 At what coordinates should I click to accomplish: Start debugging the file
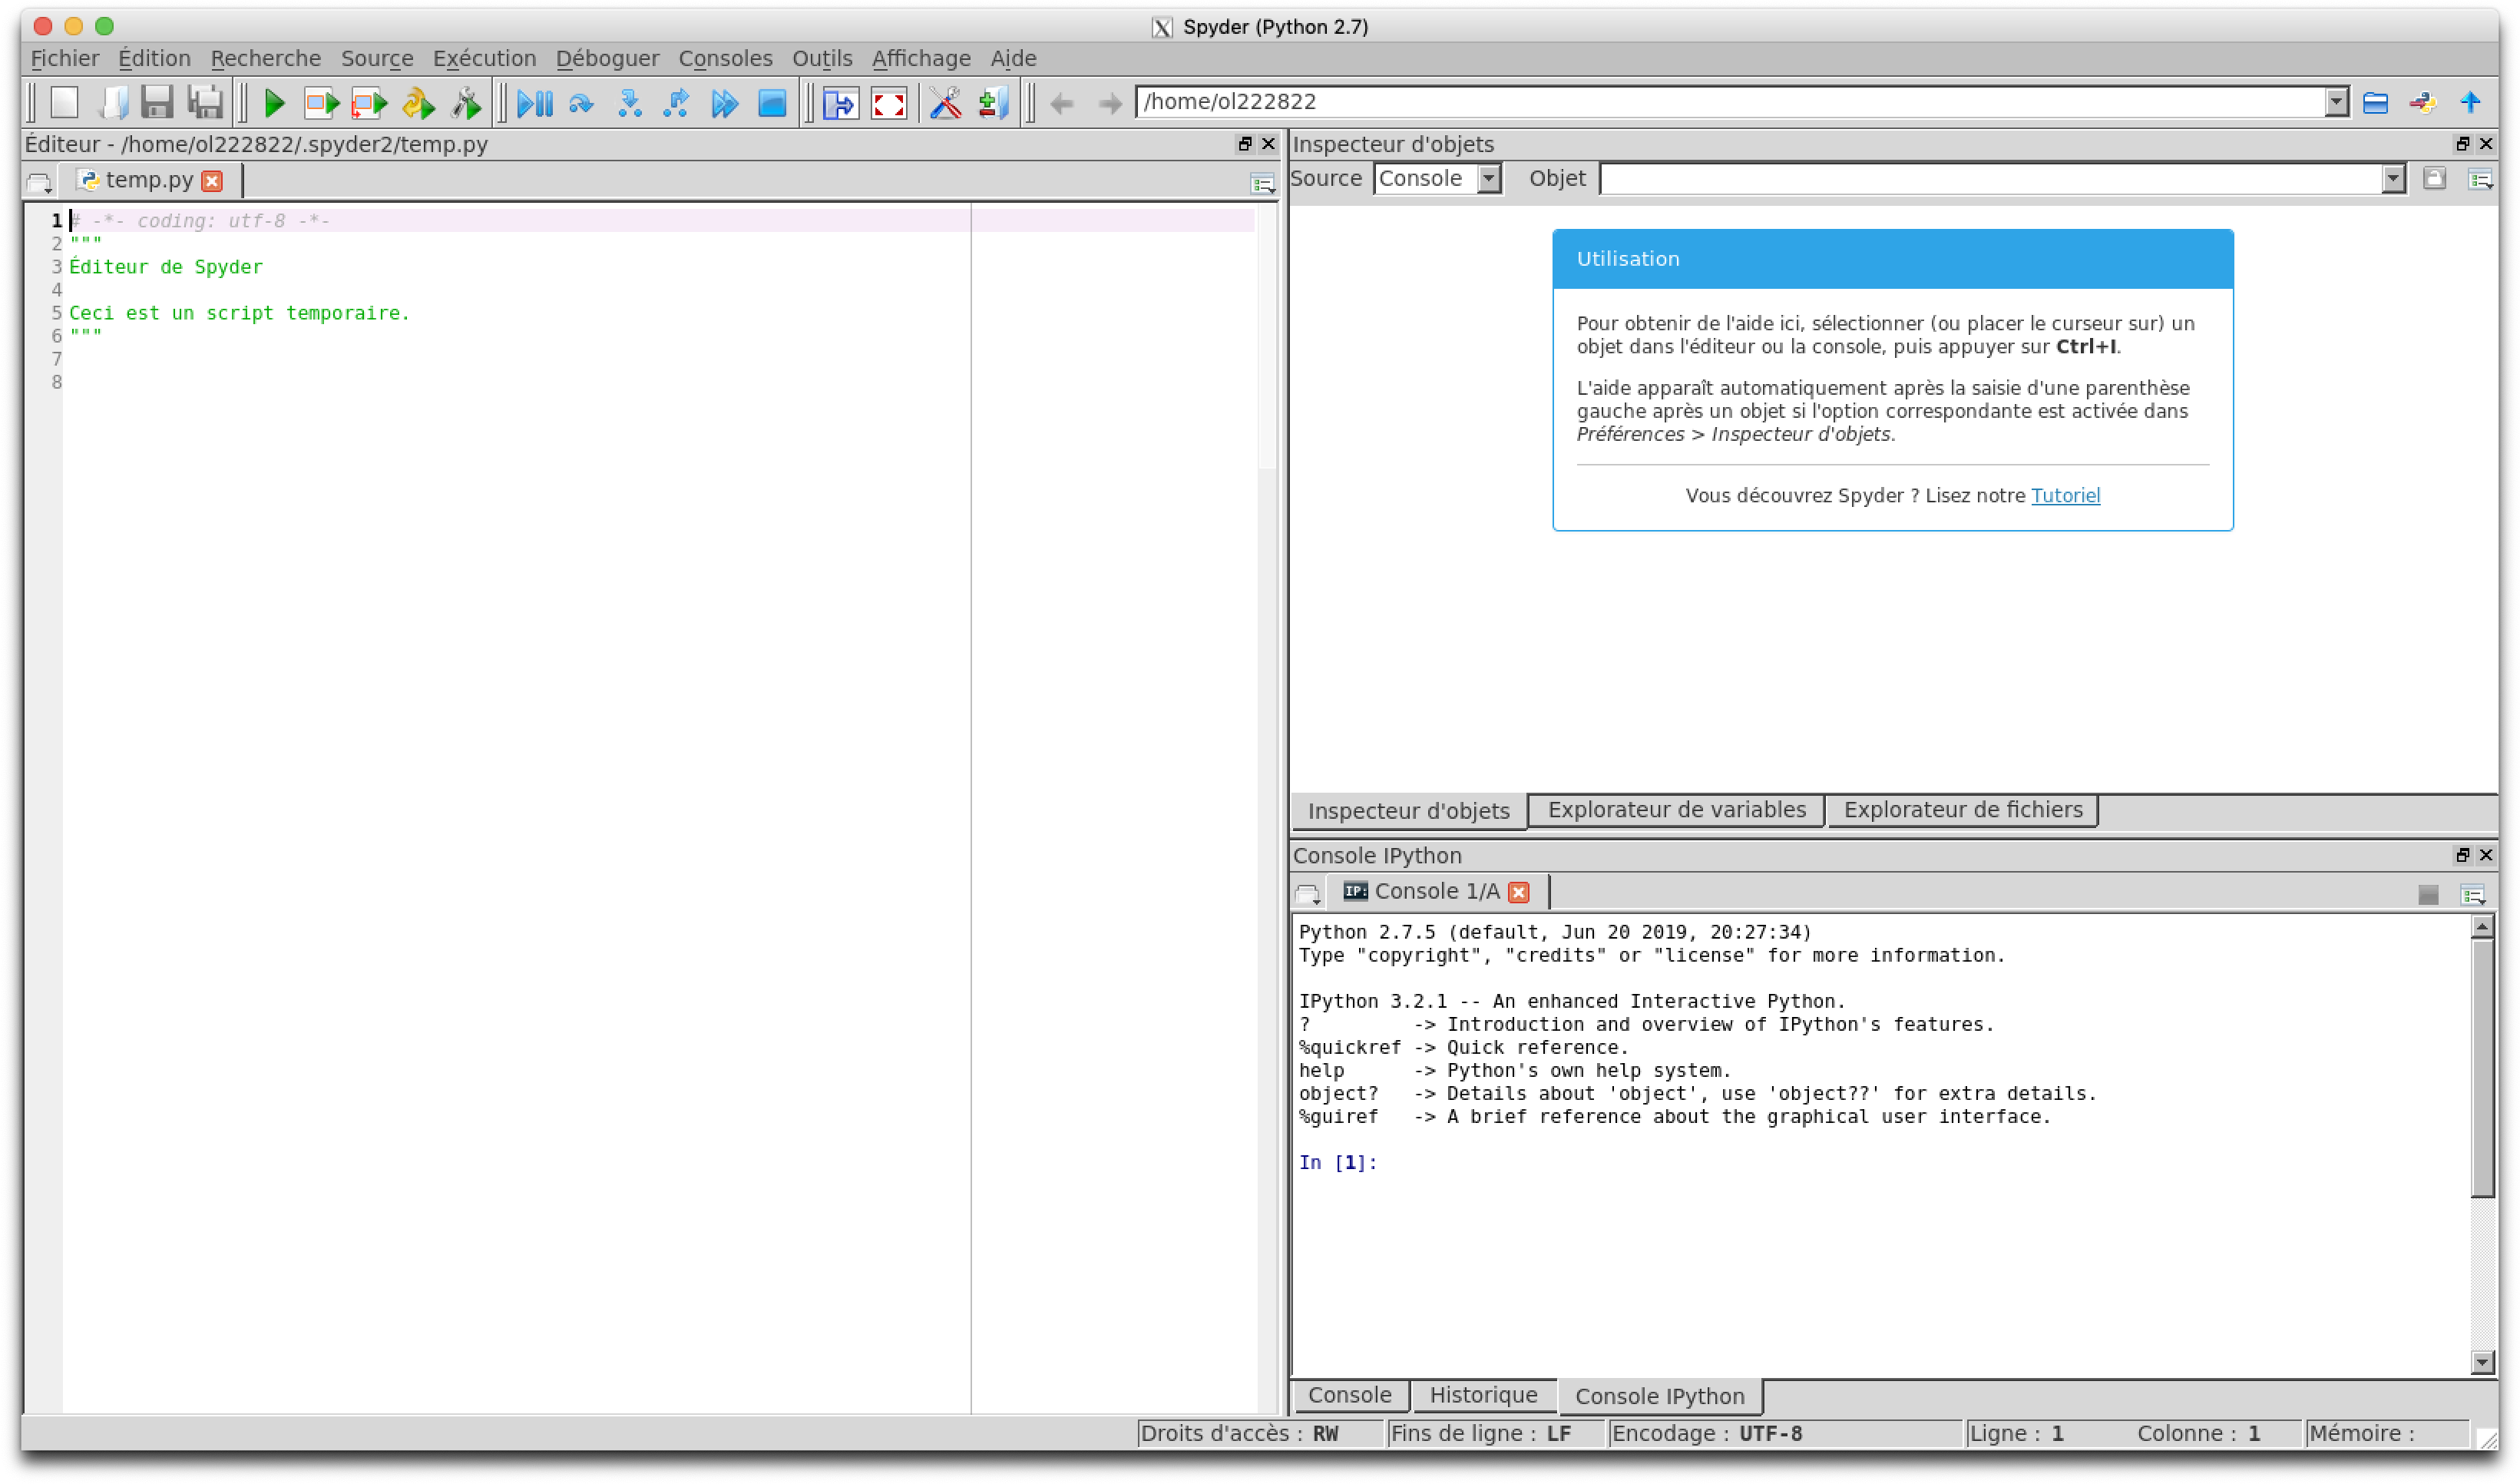tap(535, 103)
